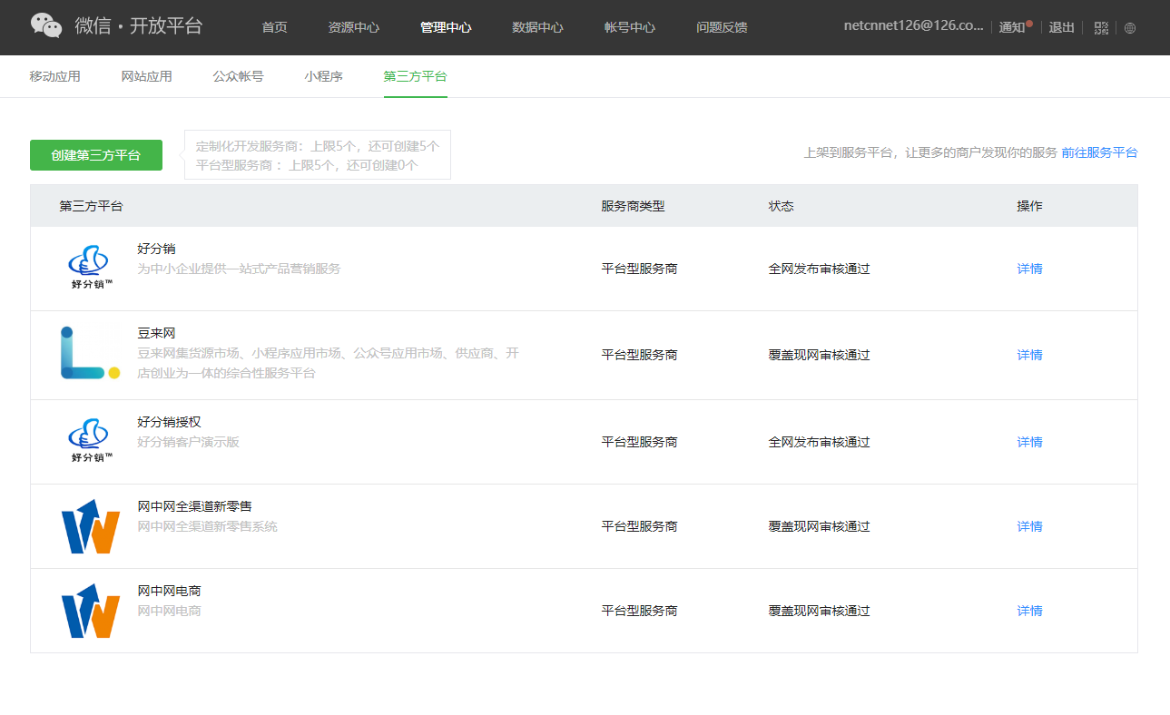Click description 为中小企业提供一站式产品营销服务
This screenshot has width=1170, height=715.
tap(239, 269)
